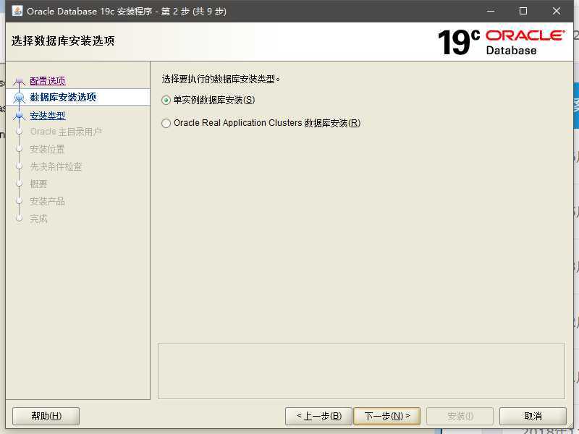The width and height of the screenshot is (579, 434).
Task: Click the 安装产品 step text
Action: click(x=47, y=201)
